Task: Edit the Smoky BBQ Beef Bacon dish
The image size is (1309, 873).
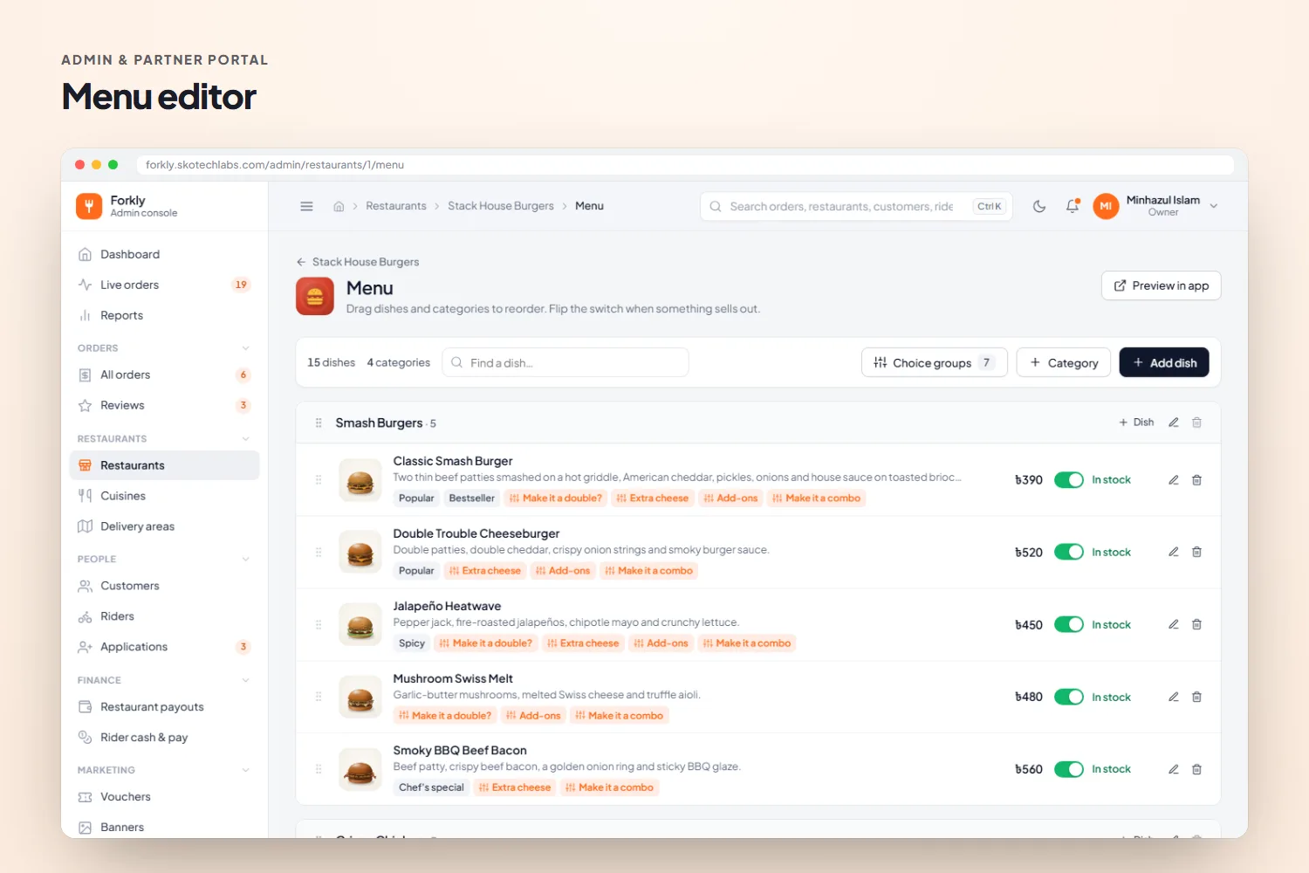Action: [1174, 769]
